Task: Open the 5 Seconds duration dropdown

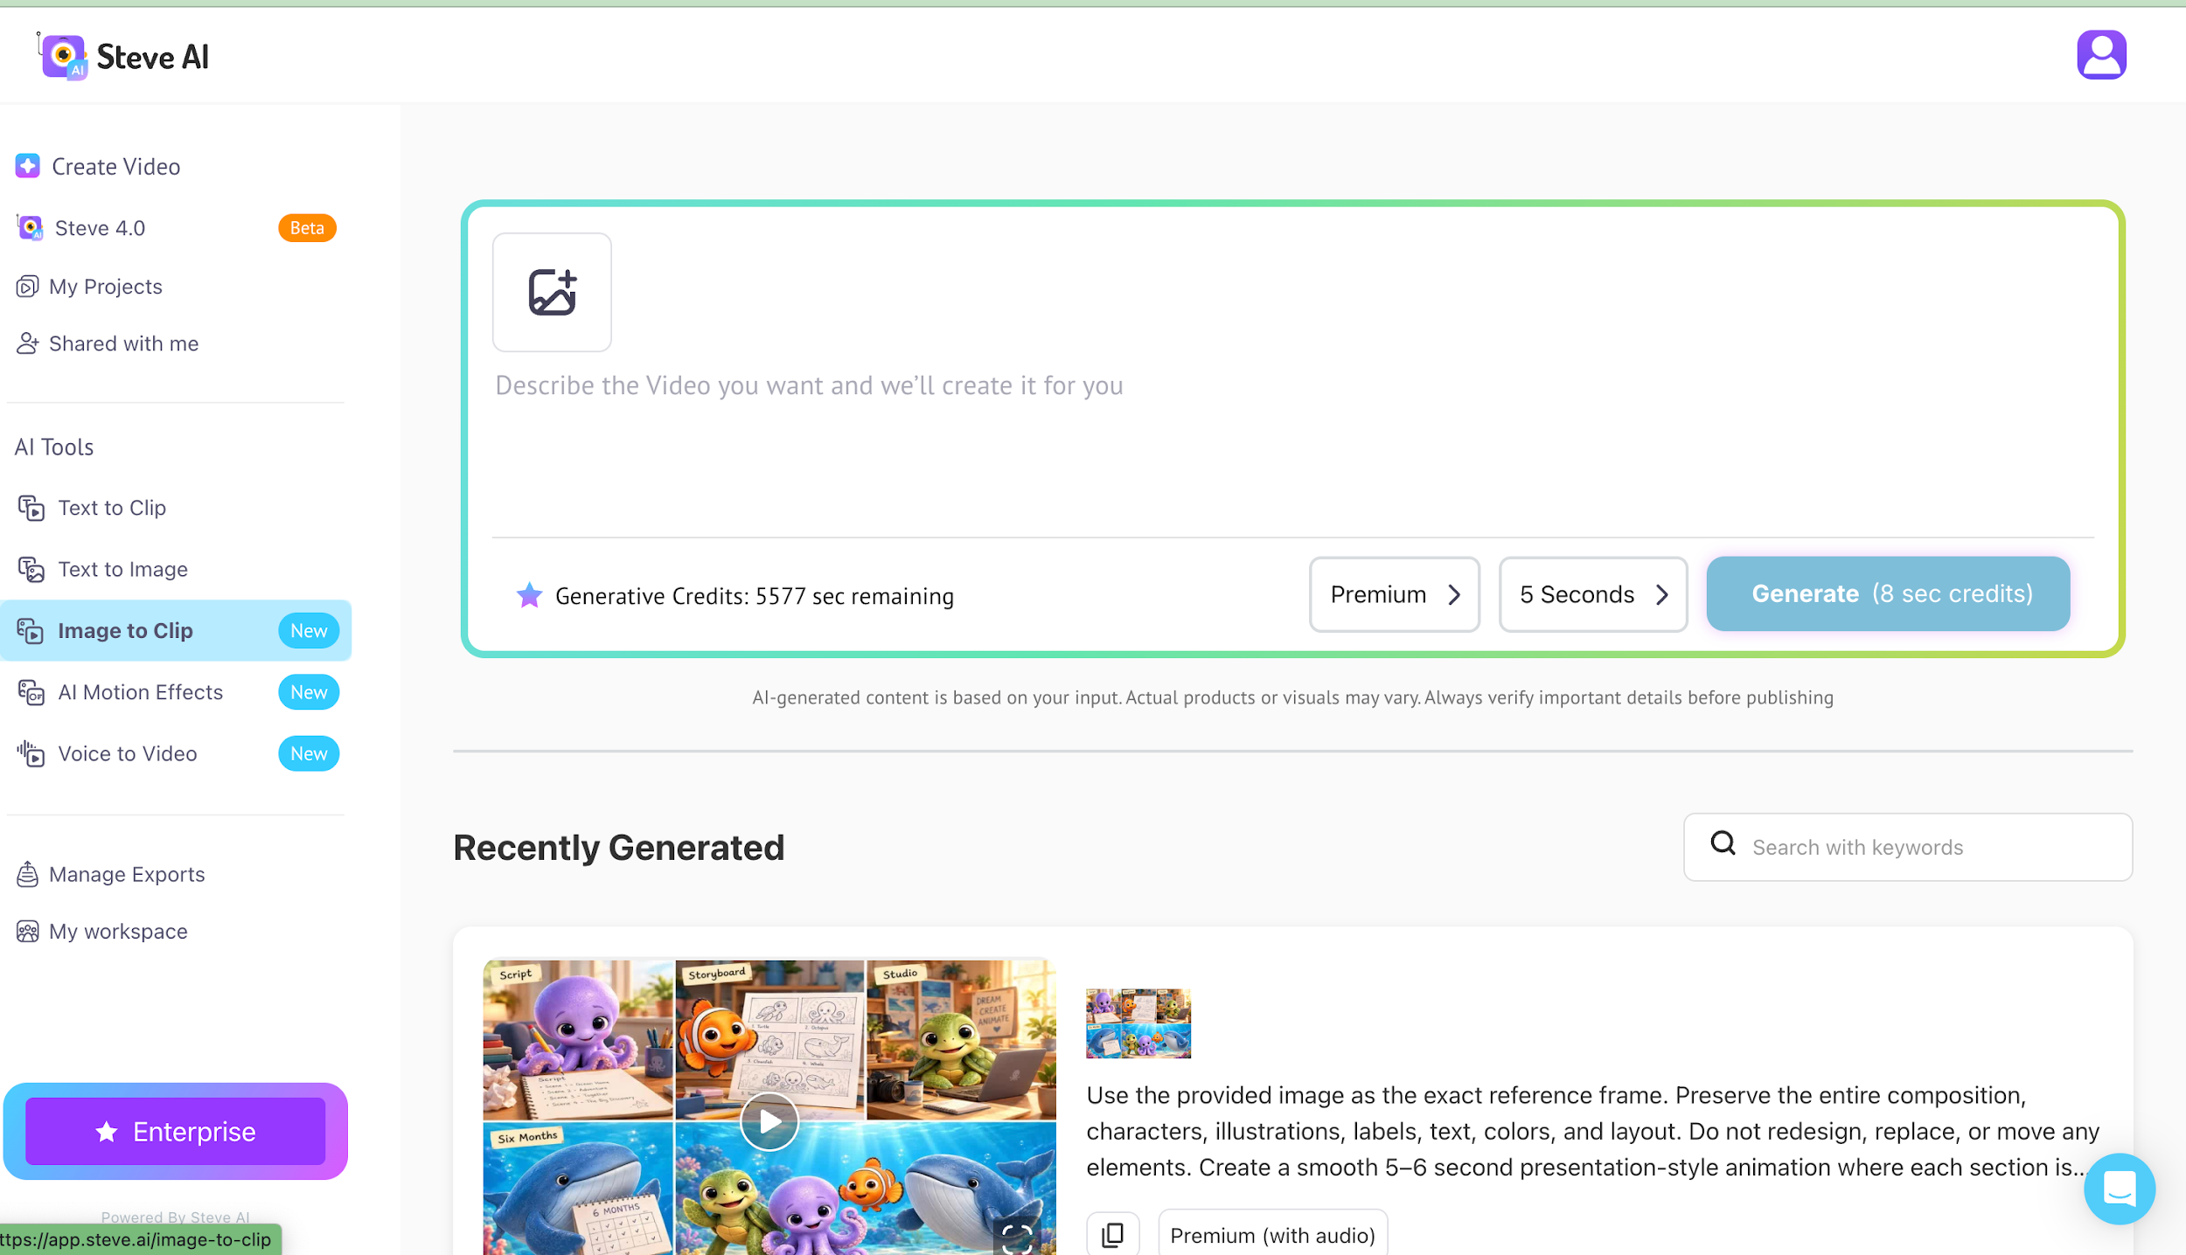Action: click(1592, 594)
